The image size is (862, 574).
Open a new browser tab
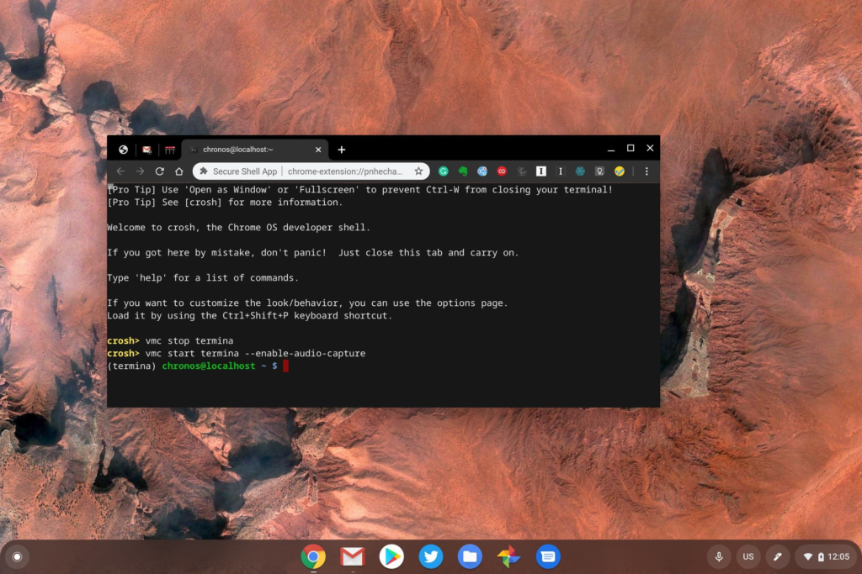click(x=342, y=150)
